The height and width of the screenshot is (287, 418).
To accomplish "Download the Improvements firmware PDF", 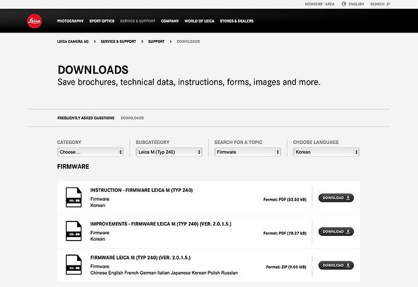I will click(336, 231).
